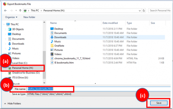Viewport: 173px width, 109px height.
Task: Expand the address bar history dropdown
Action: tap(140, 11)
